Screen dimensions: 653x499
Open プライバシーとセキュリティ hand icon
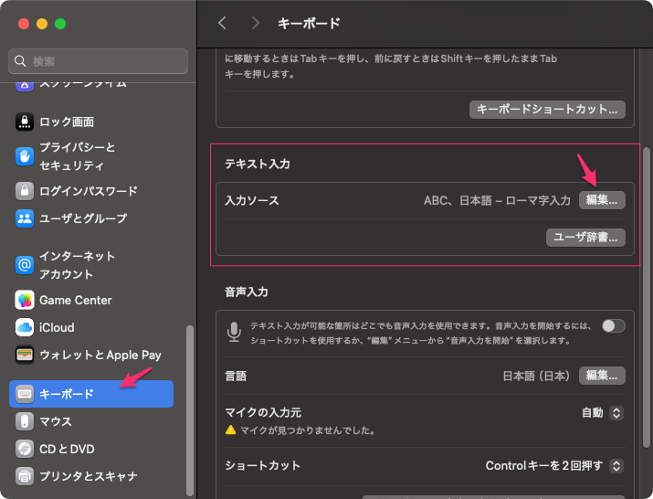(25, 156)
